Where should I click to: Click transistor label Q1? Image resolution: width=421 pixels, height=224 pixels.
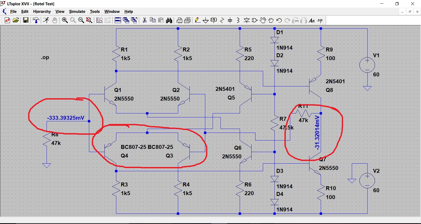[x=118, y=90]
